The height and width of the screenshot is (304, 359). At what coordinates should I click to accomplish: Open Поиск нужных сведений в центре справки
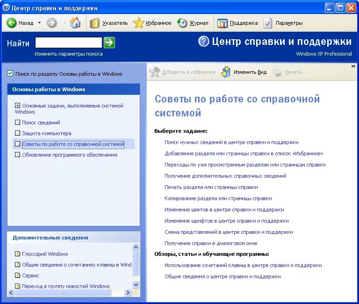click(231, 142)
